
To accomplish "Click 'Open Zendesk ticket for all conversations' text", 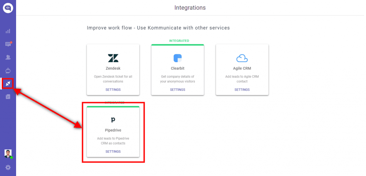I will click(x=113, y=79).
